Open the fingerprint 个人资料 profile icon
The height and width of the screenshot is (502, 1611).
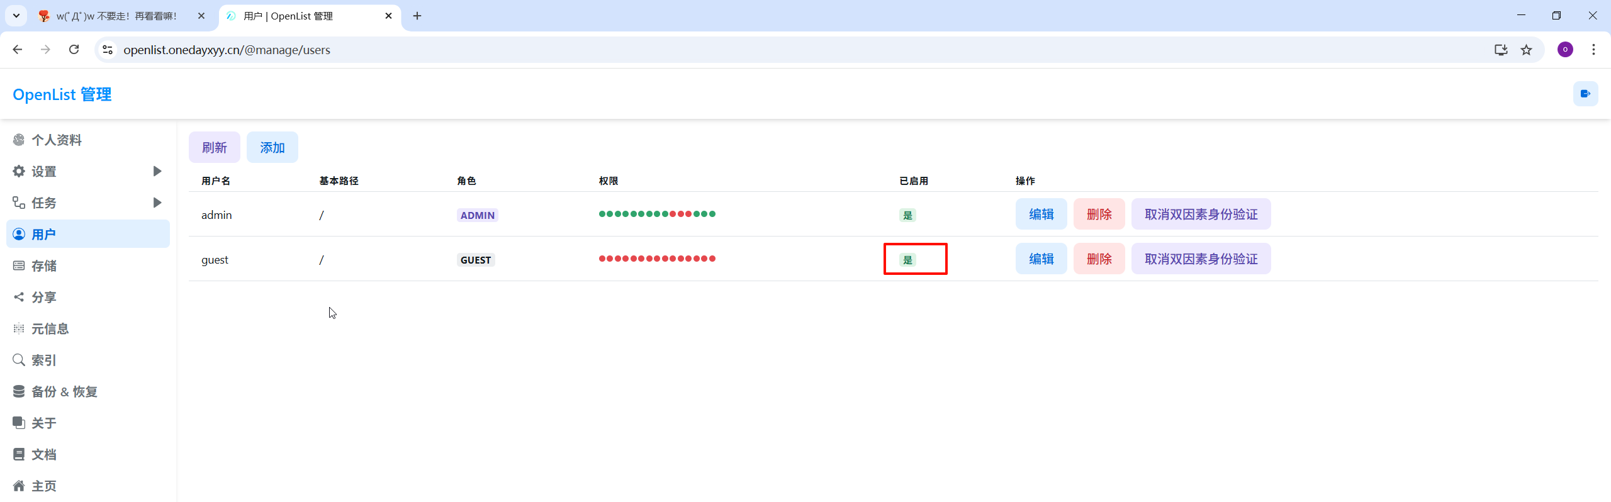(x=19, y=140)
